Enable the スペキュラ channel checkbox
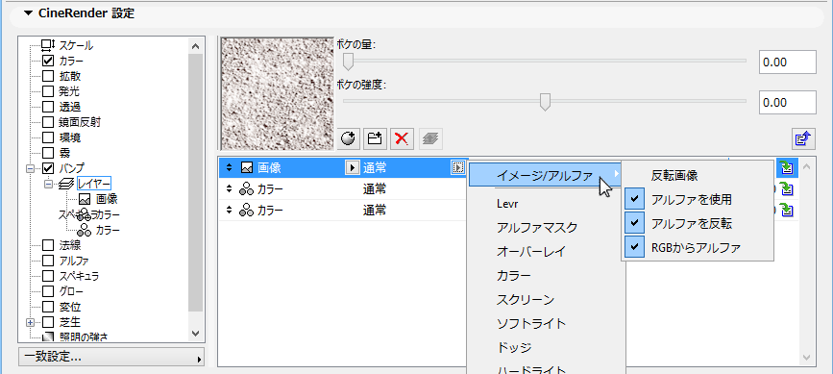Viewport: 833px width, 374px height. [48, 276]
